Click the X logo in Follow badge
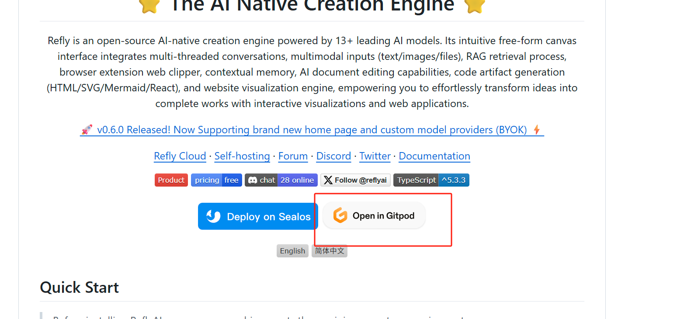 point(328,180)
